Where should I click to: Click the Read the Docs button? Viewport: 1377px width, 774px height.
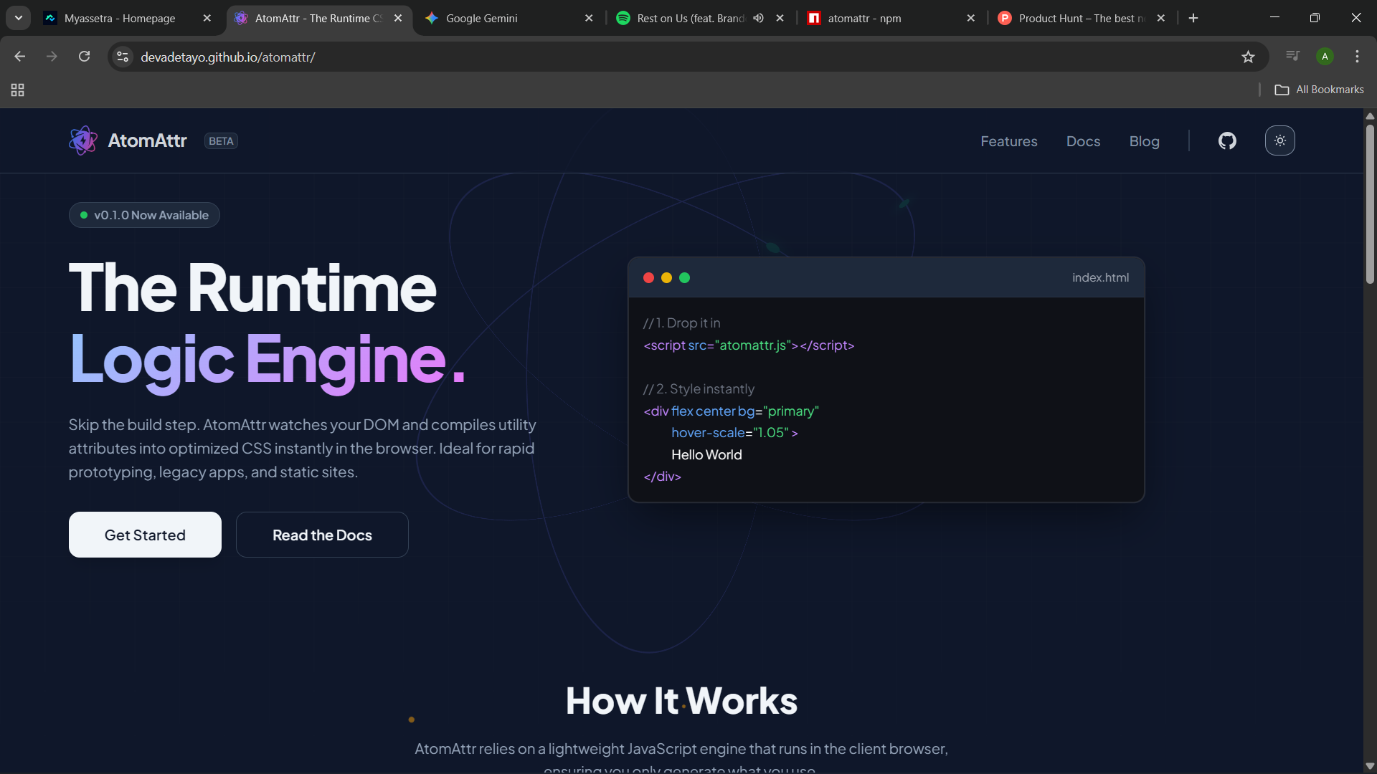click(x=321, y=535)
